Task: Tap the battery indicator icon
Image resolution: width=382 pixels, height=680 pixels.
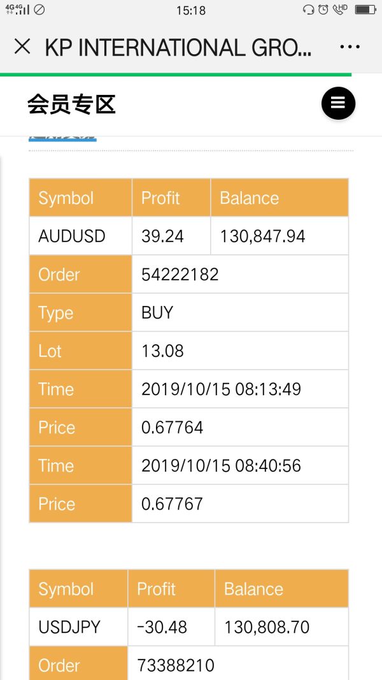Action: [x=365, y=9]
